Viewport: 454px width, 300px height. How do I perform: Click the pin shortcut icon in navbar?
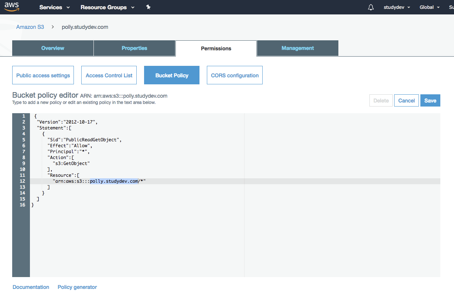[149, 7]
